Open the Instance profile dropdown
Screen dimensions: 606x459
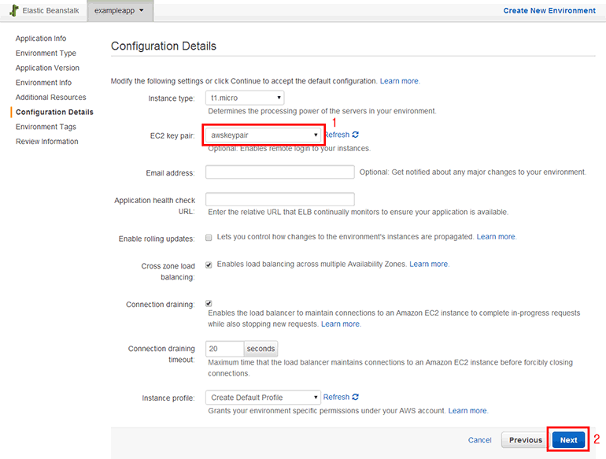263,398
